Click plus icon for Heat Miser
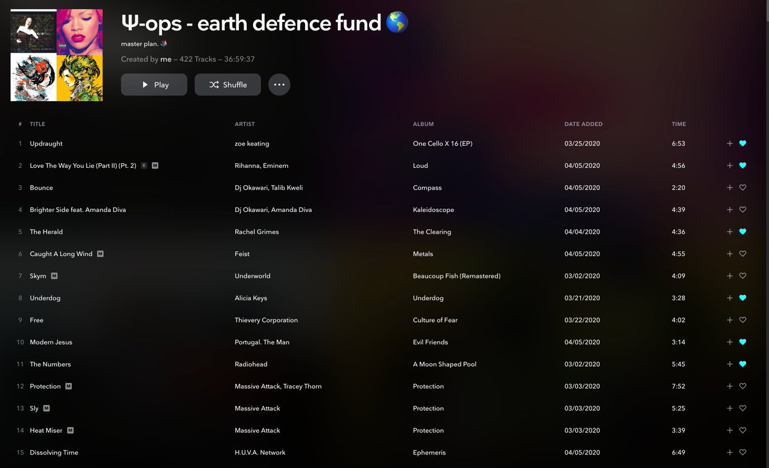Screen dimensions: 769x468 (x=730, y=430)
